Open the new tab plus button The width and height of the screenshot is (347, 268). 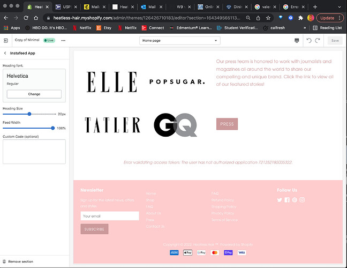click(x=315, y=7)
